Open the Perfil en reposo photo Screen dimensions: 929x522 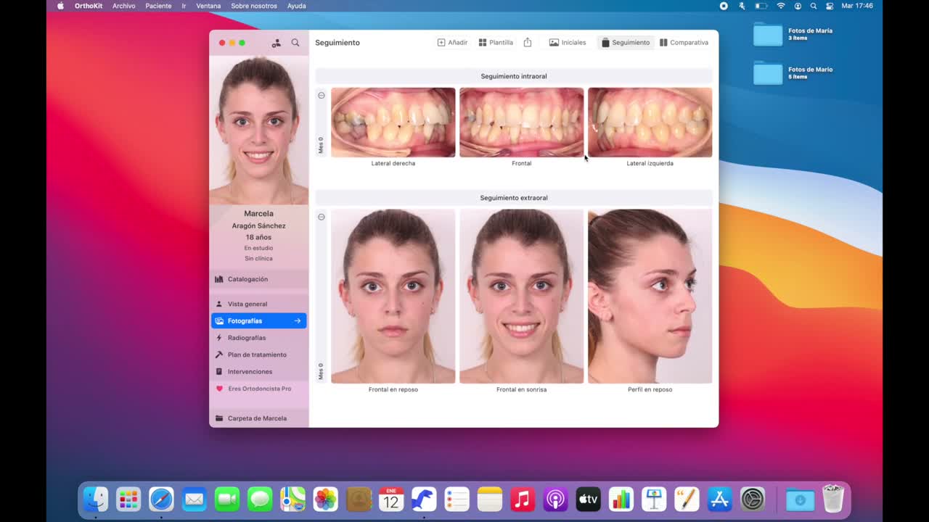pyautogui.click(x=650, y=297)
